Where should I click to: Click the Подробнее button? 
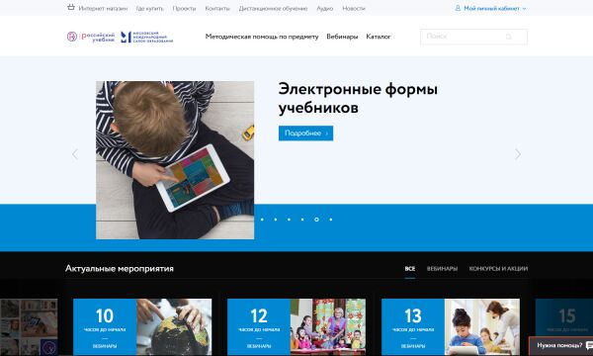point(306,133)
